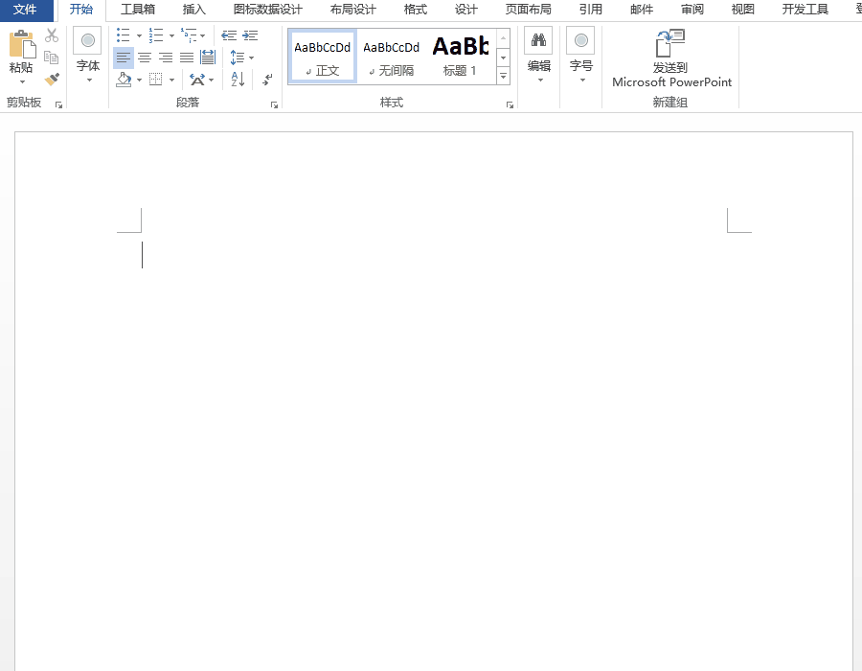Center-align the paragraph text
Screen dimensions: 862x671
pyautogui.click(x=145, y=58)
